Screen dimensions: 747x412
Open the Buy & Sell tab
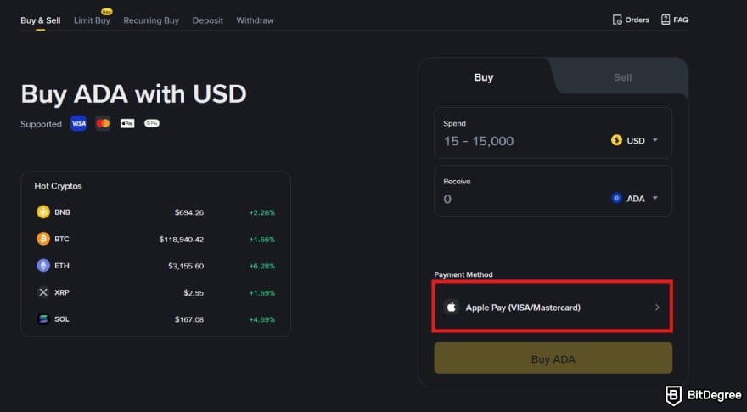coord(41,20)
